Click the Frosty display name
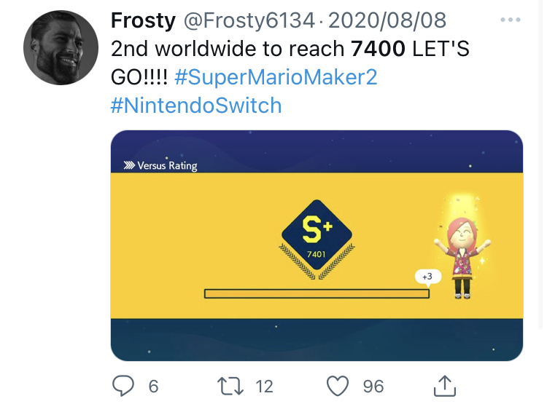Screen dimensions: 547x404 [x=143, y=20]
